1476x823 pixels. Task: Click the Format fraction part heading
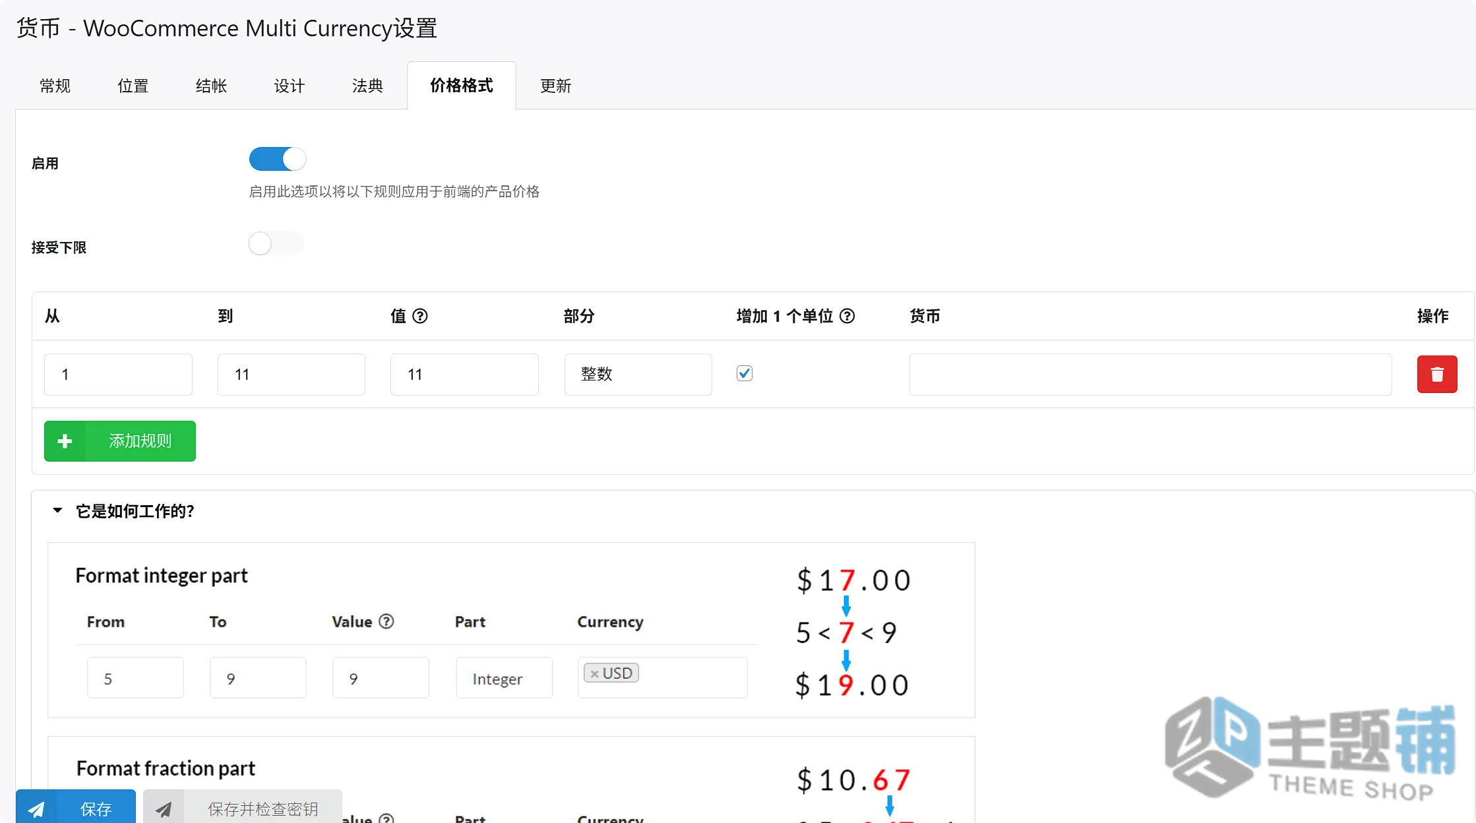point(166,768)
